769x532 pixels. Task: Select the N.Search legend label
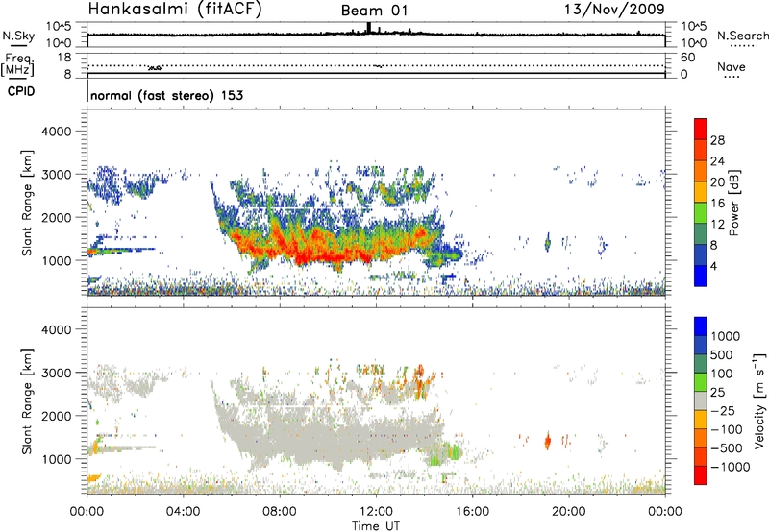point(742,36)
